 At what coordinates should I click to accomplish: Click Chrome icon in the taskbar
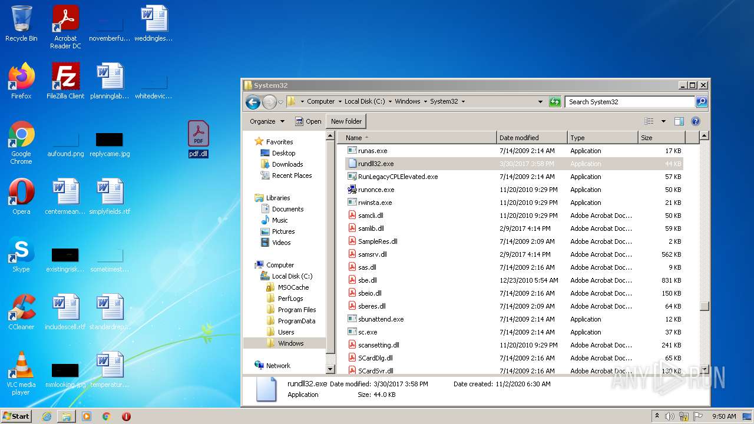pyautogui.click(x=107, y=416)
